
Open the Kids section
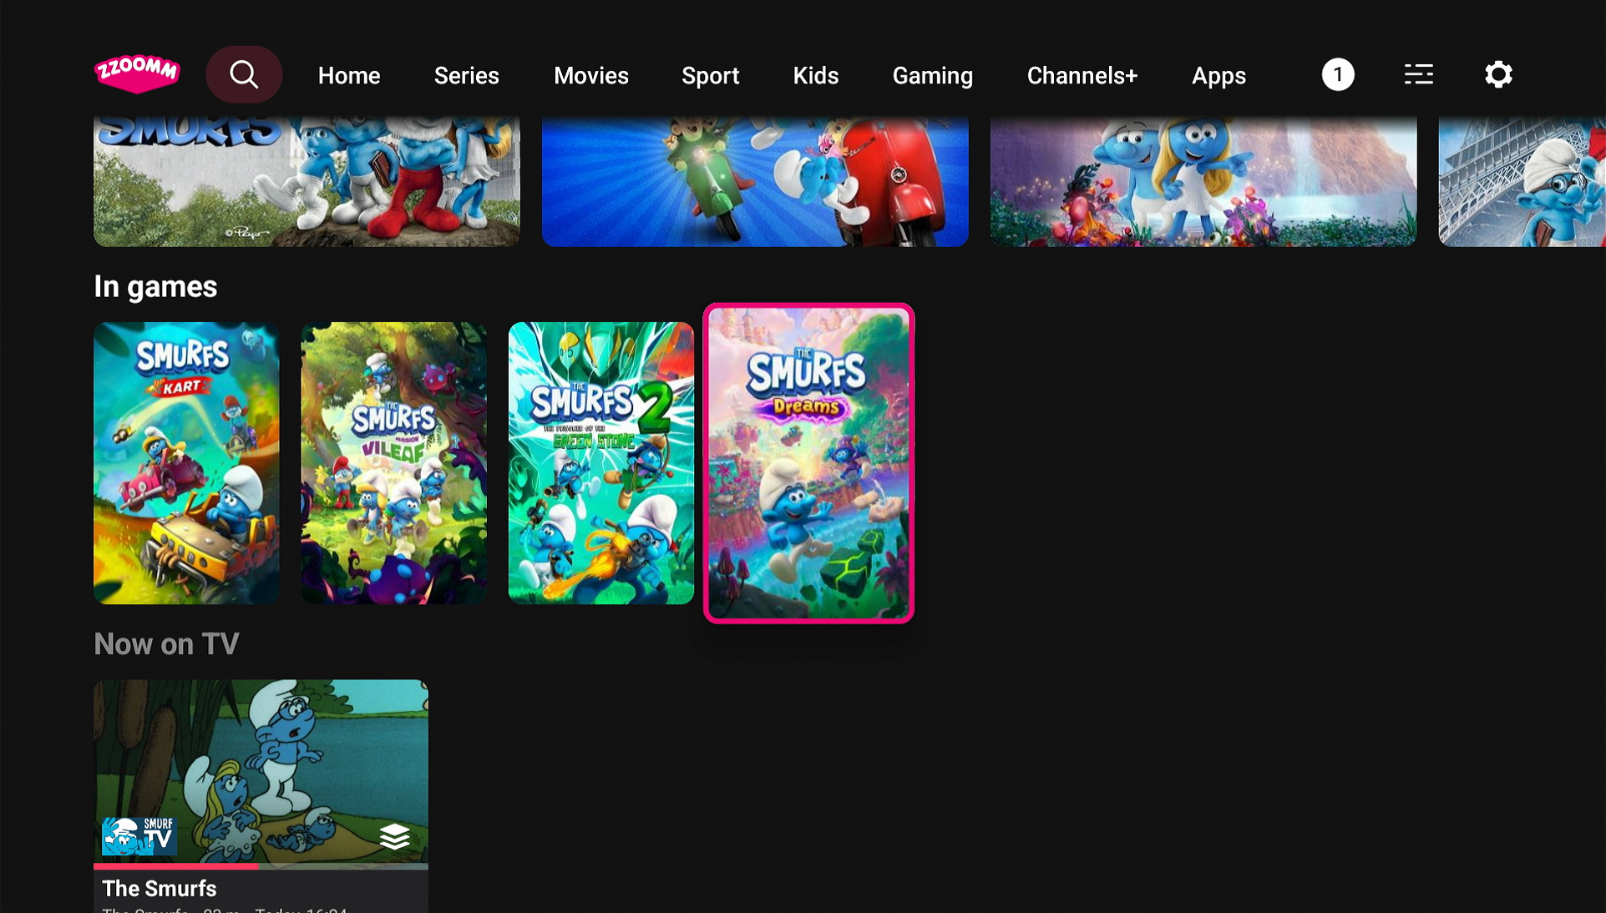[815, 75]
